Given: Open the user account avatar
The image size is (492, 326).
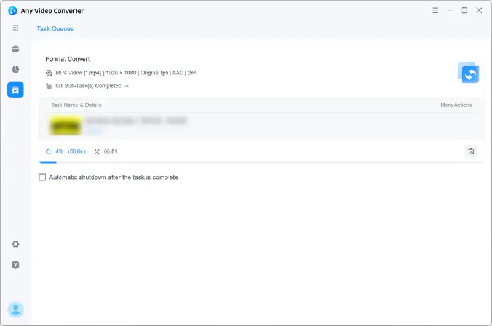Looking at the screenshot, I should 15,309.
